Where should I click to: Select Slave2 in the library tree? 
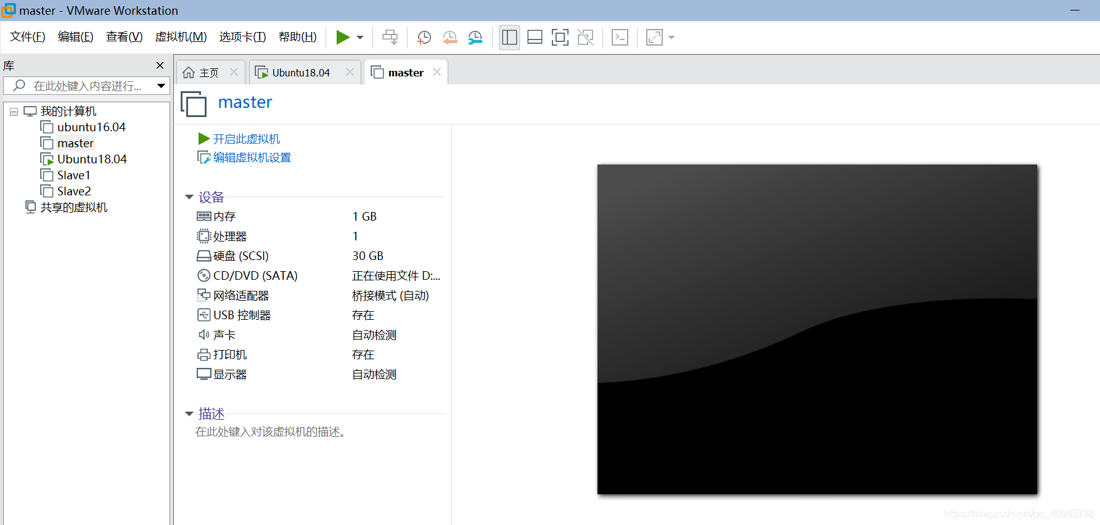[x=74, y=192]
